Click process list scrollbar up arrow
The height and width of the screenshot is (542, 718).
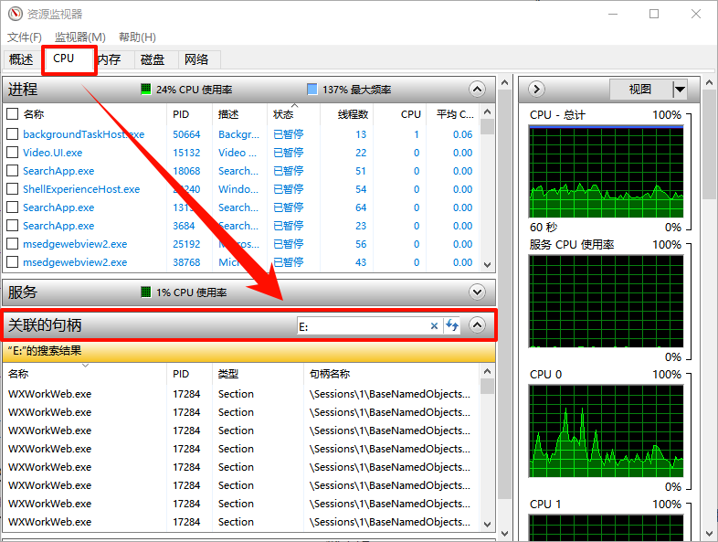[x=487, y=112]
